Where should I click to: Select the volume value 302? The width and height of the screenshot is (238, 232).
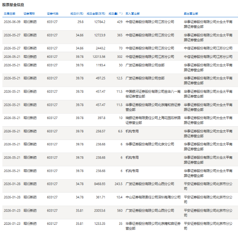120,57
